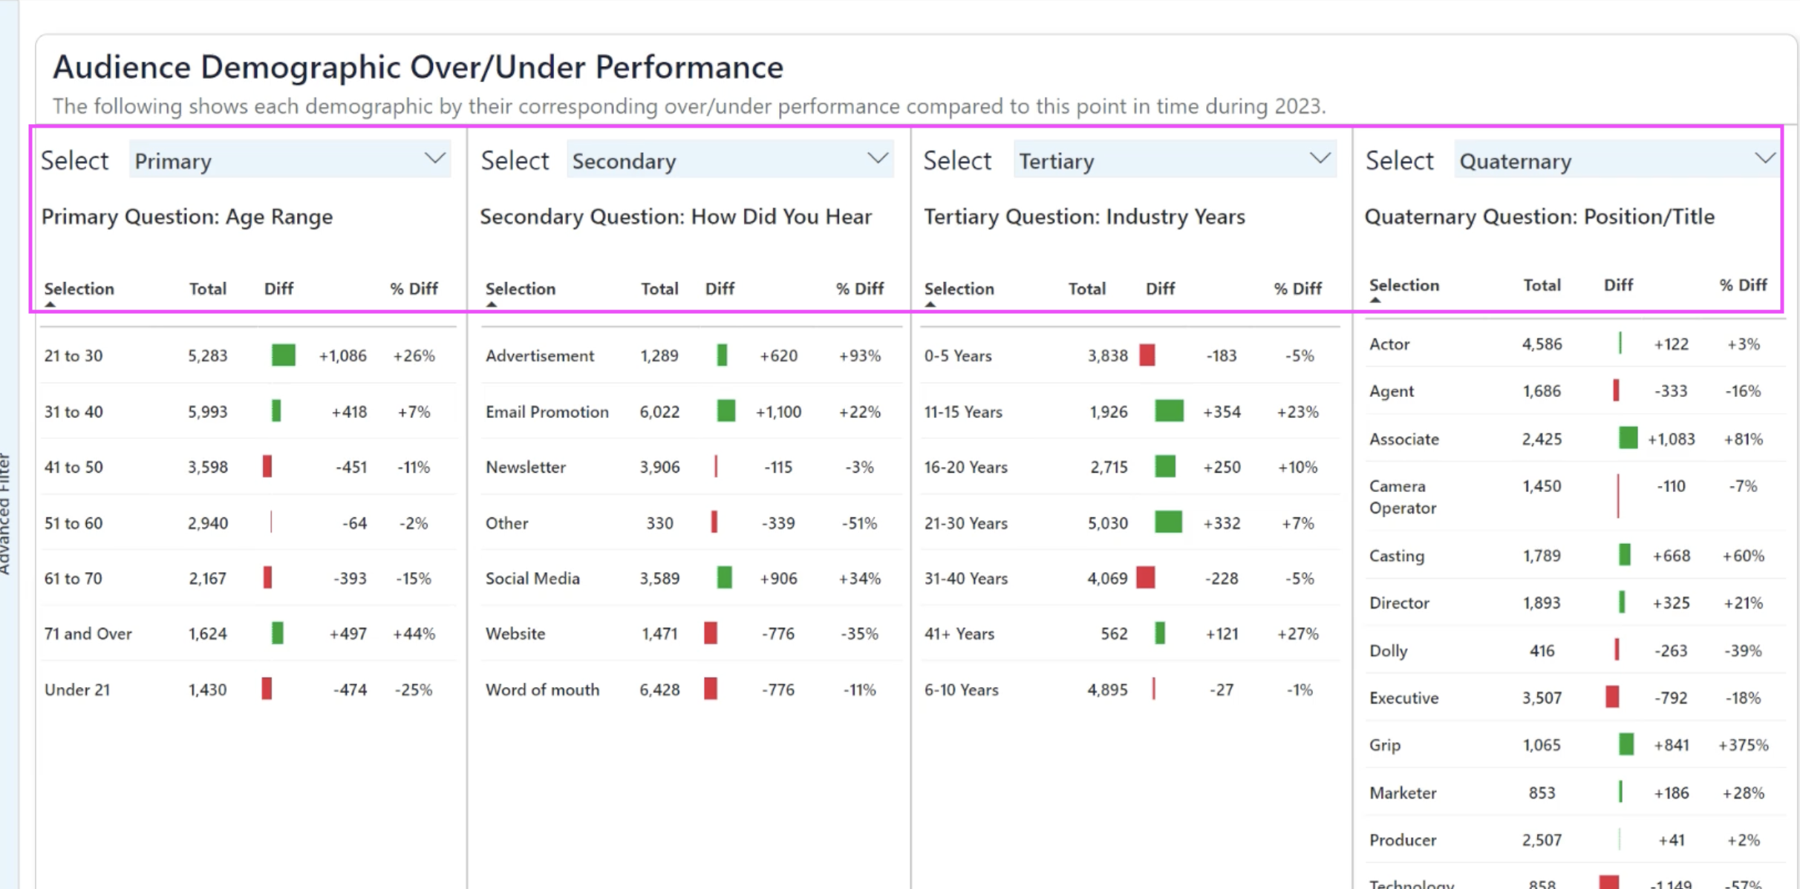Sort Age Range table by Selection

(x=79, y=289)
